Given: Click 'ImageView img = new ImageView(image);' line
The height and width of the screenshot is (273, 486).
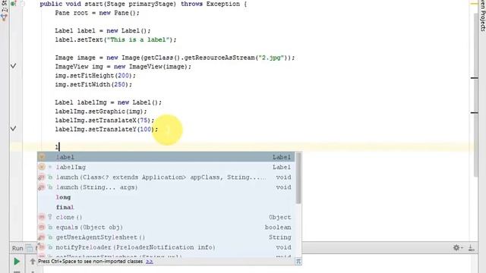Looking at the screenshot, I should coord(123,67).
